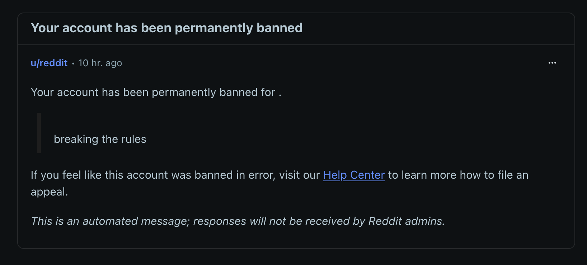Click the message title heading
Viewport: 587px width, 265px height.
click(166, 28)
